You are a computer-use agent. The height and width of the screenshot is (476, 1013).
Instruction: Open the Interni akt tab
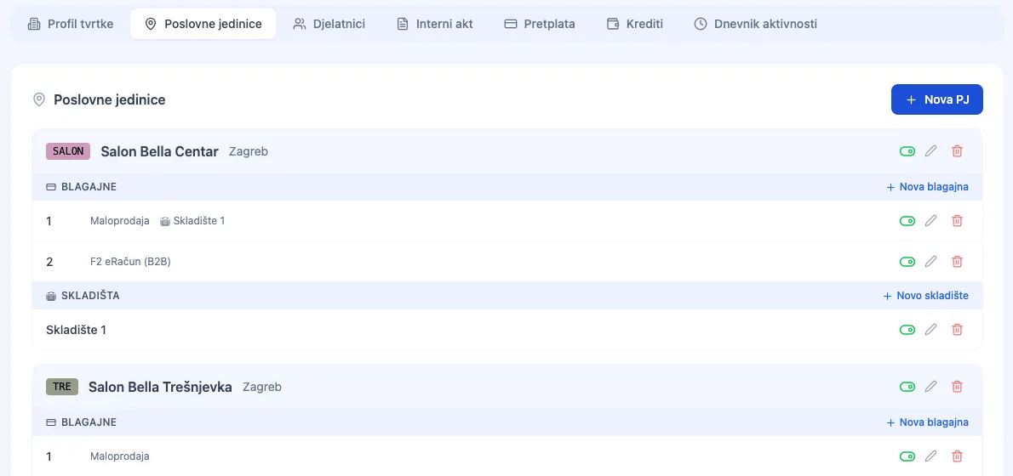435,24
